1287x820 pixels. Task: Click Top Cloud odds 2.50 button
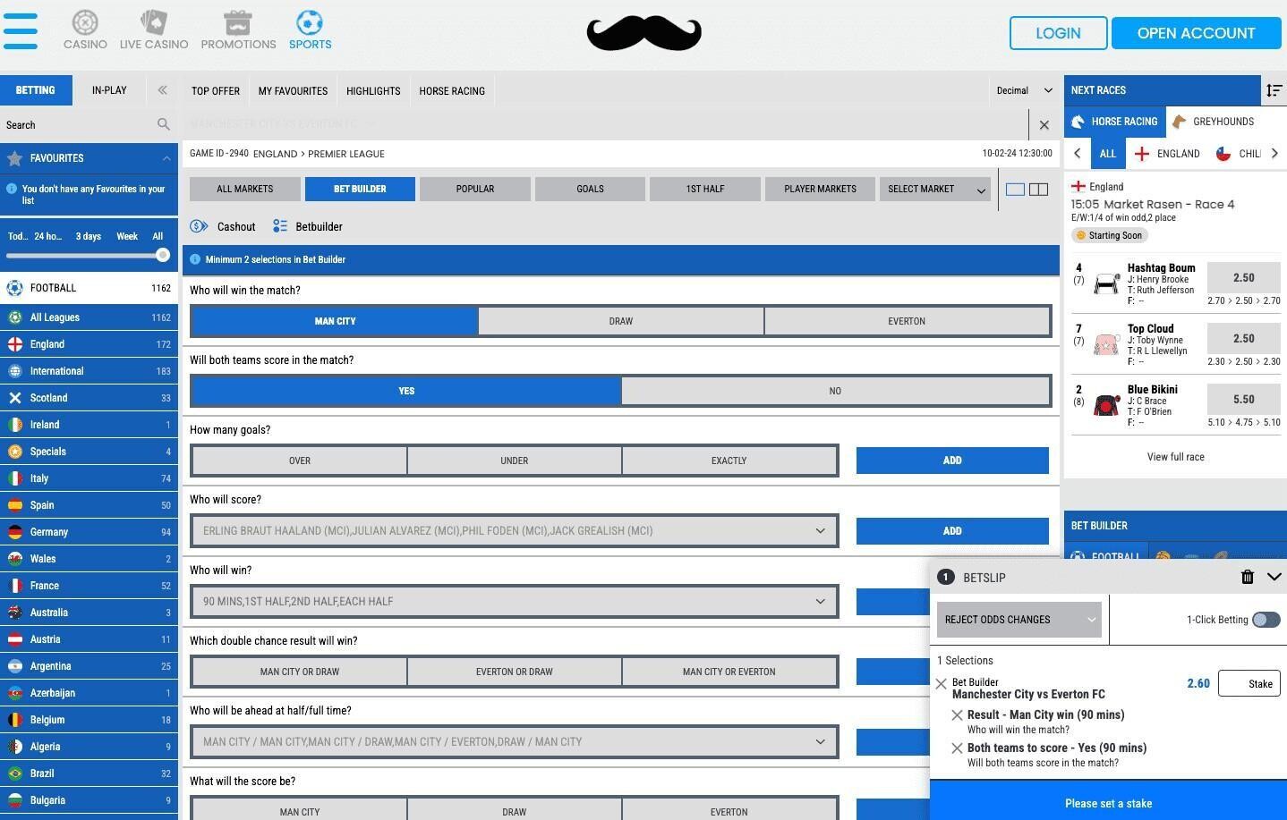pos(1243,339)
